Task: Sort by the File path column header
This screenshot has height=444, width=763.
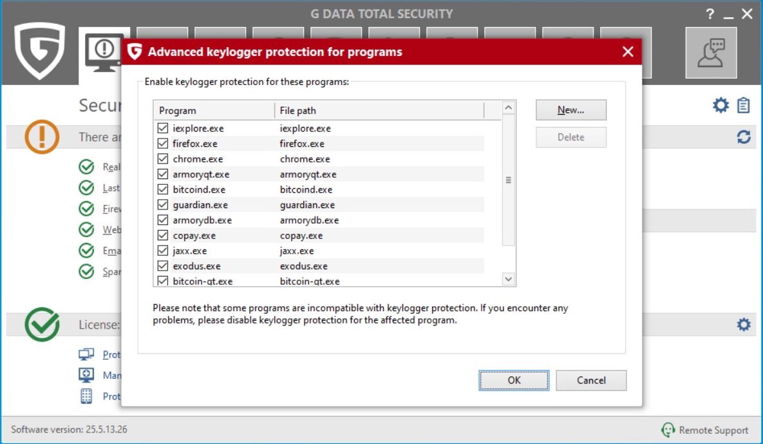Action: coord(379,110)
